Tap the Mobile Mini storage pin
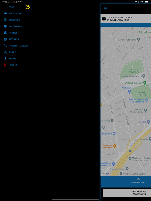Image resolution: width=151 pixels, height=201 pixels. (130, 159)
